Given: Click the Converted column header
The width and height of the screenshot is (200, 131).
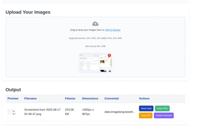Looking at the screenshot, I should [x=112, y=99].
